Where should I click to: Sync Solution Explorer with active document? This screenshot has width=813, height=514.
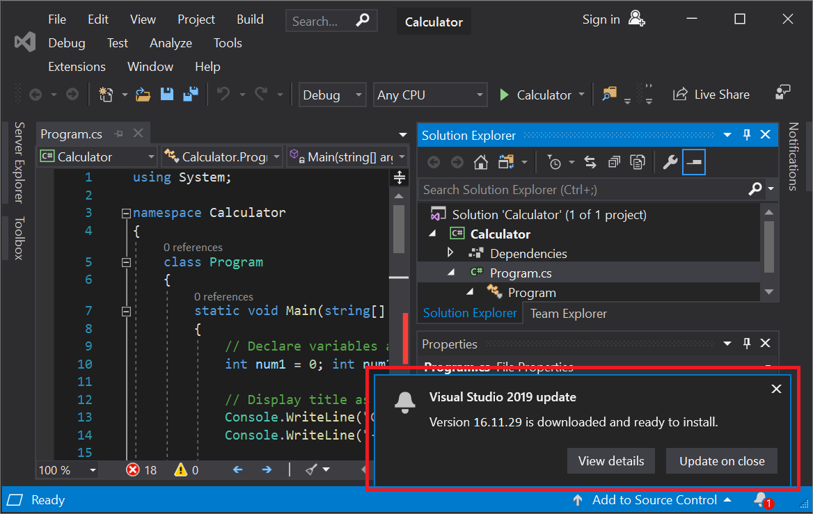point(590,161)
